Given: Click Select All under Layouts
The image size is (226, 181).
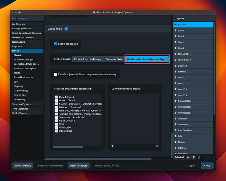Looking at the screenshot, I should point(179,157).
